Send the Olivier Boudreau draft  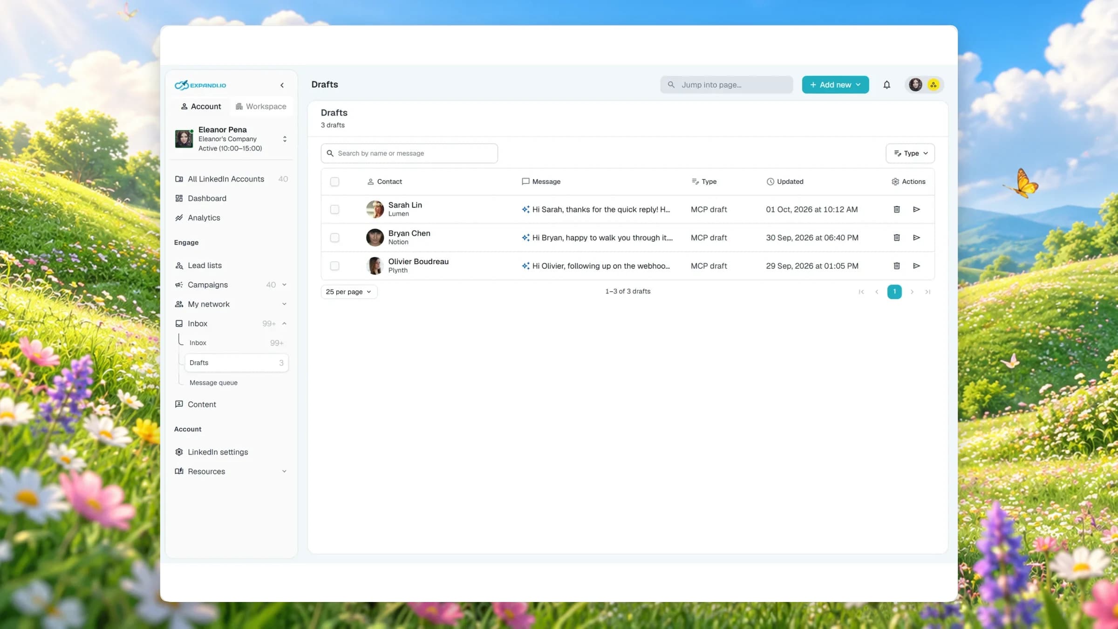coord(916,266)
